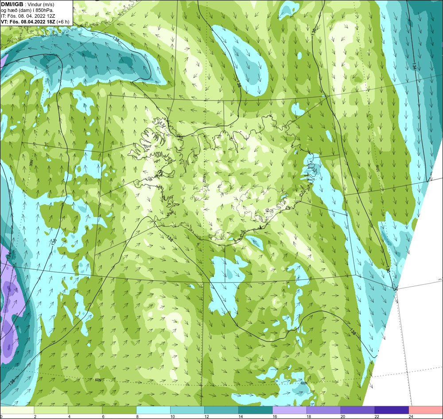Click the "30W" longitude label
Screen dimensions: 443x419
click(x=31, y=163)
